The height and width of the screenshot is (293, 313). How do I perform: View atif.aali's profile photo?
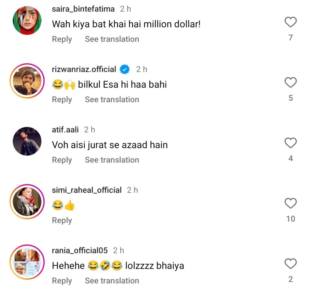27,141
